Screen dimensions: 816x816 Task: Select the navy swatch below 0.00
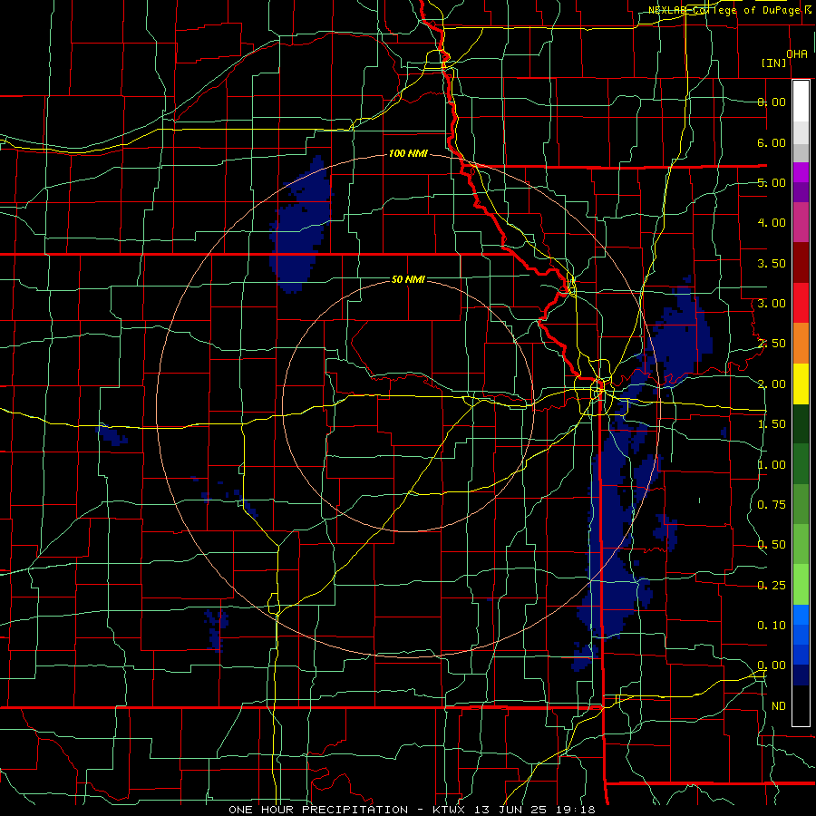pyautogui.click(x=801, y=675)
